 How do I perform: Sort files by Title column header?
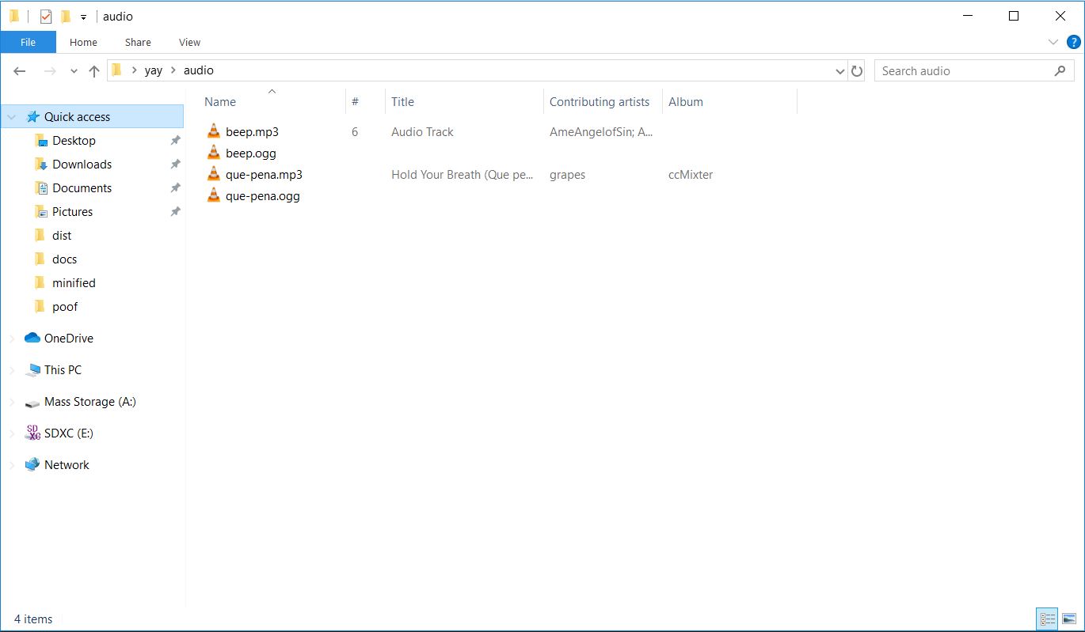point(402,102)
